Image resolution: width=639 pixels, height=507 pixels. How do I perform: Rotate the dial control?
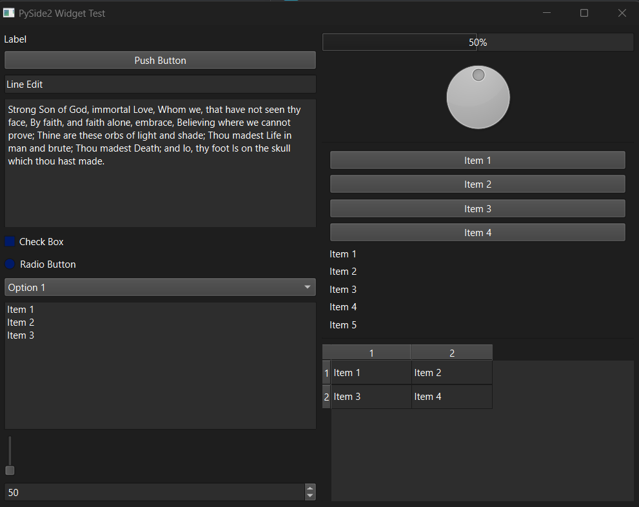478,97
